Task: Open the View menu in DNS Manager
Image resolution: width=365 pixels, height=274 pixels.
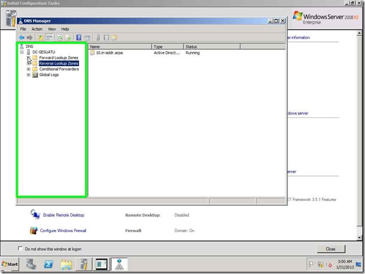Action: click(52, 29)
